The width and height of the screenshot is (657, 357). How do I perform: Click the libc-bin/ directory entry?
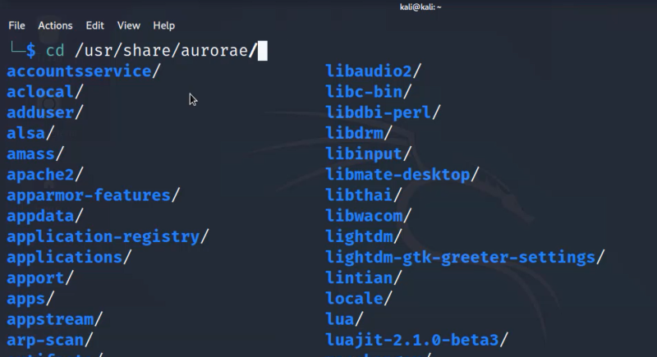point(369,92)
